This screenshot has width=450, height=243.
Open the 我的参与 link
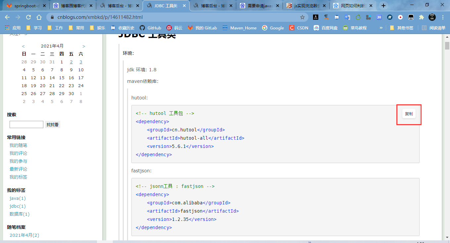(18, 161)
